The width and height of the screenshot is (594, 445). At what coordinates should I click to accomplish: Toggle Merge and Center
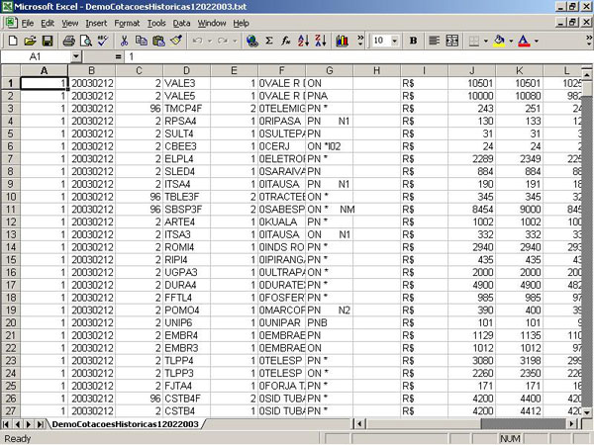coord(454,42)
